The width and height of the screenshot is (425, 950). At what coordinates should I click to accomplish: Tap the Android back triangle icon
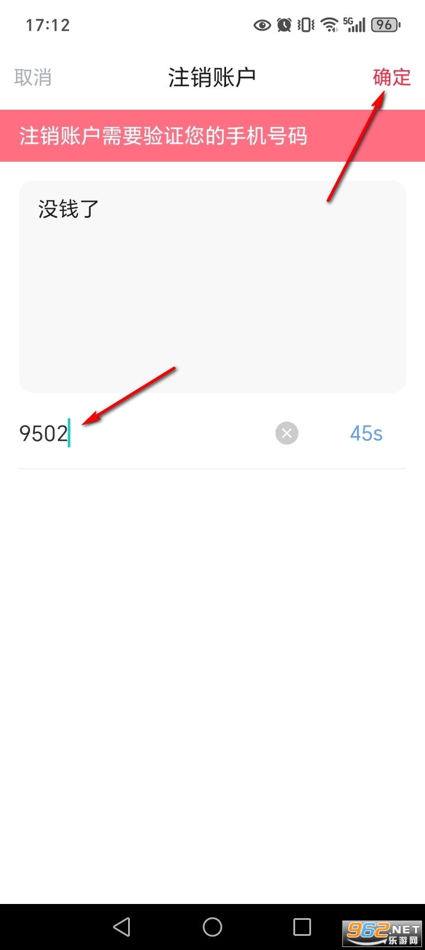(x=122, y=927)
